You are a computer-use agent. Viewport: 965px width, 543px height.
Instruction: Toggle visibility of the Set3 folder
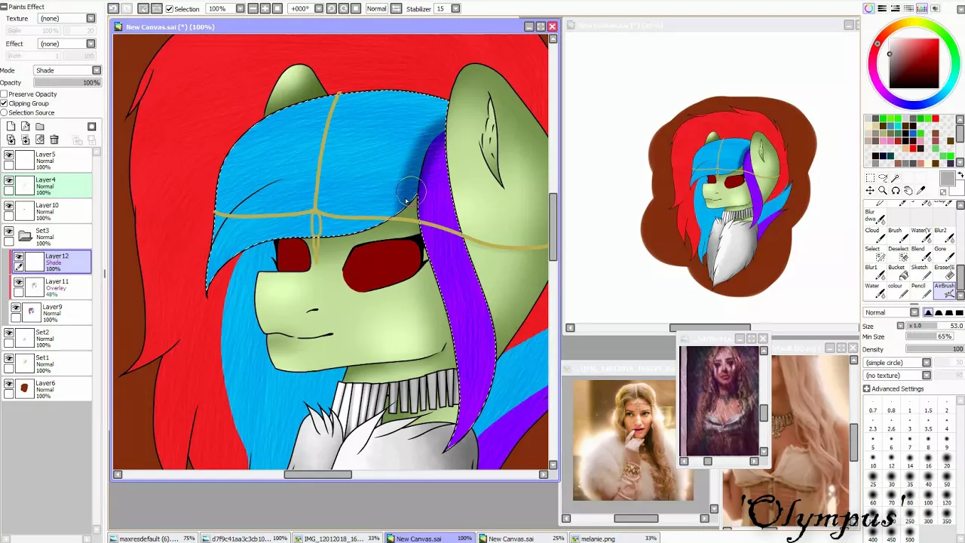pyautogui.click(x=9, y=232)
